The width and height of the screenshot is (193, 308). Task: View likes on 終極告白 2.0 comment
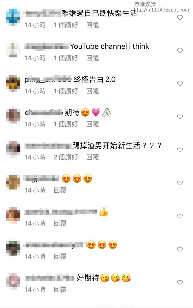tap(66, 91)
